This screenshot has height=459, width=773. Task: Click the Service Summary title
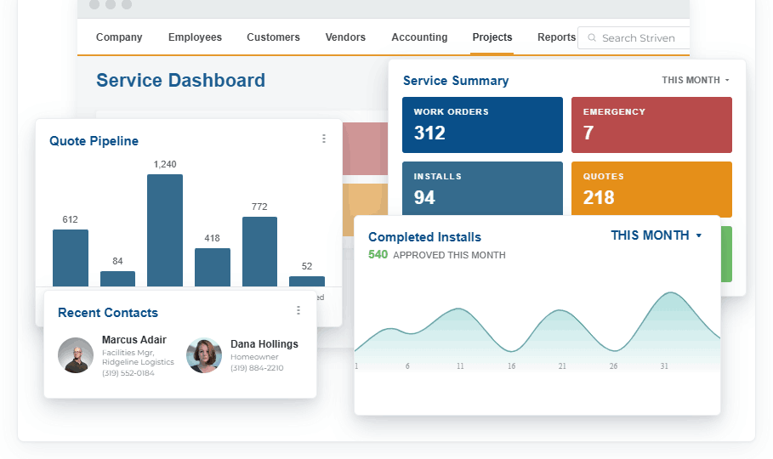pyautogui.click(x=456, y=81)
